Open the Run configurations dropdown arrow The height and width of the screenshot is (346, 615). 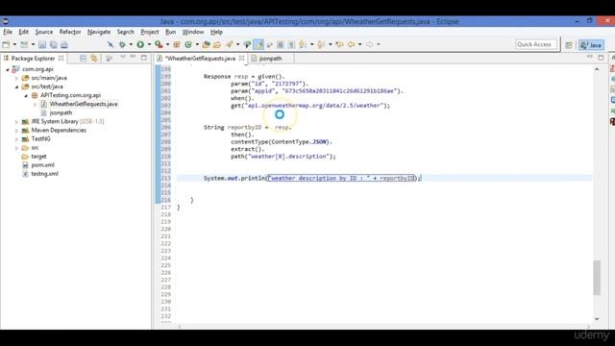pyautogui.click(x=149, y=45)
